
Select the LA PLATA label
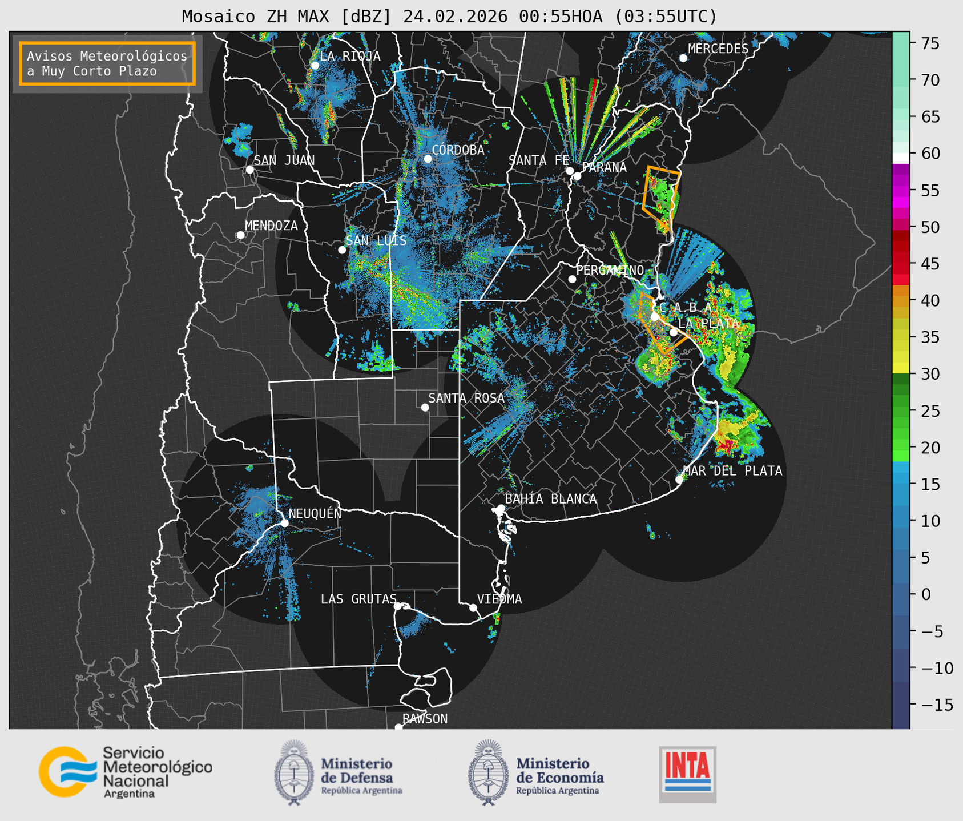(708, 323)
